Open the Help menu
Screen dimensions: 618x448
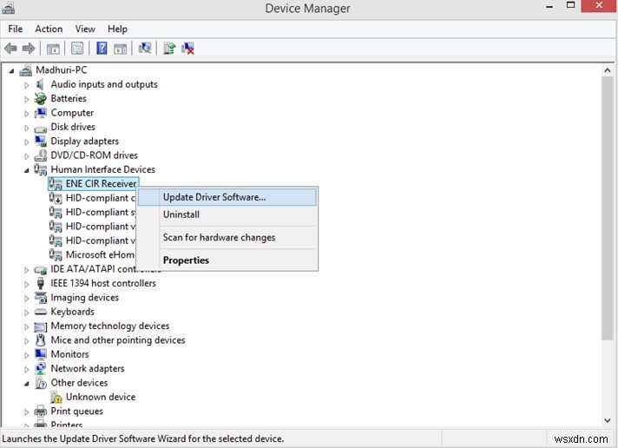pos(117,29)
